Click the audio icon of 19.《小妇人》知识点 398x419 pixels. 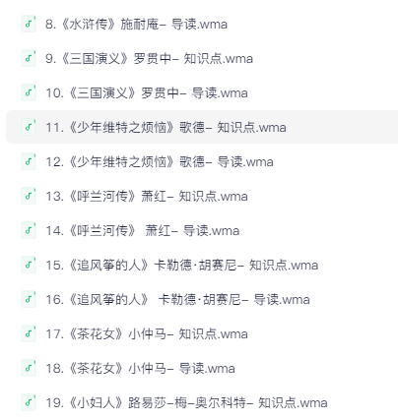pyautogui.click(x=29, y=402)
